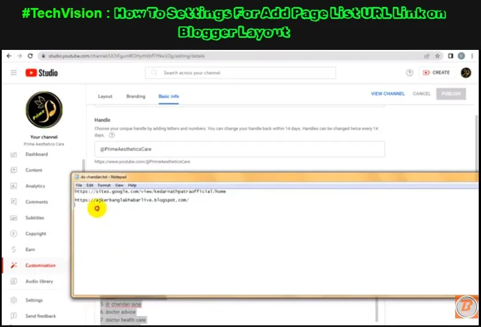This screenshot has width=481, height=327.
Task: Open the YouTube Studio hamburger menu
Action: (14, 73)
